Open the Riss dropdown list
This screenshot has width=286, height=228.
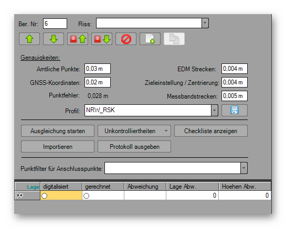point(205,23)
